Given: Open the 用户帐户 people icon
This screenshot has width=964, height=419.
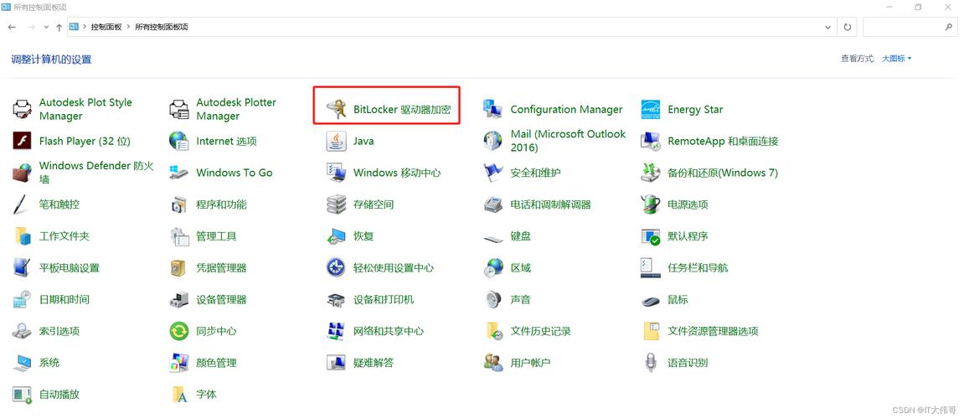Looking at the screenshot, I should tap(493, 363).
